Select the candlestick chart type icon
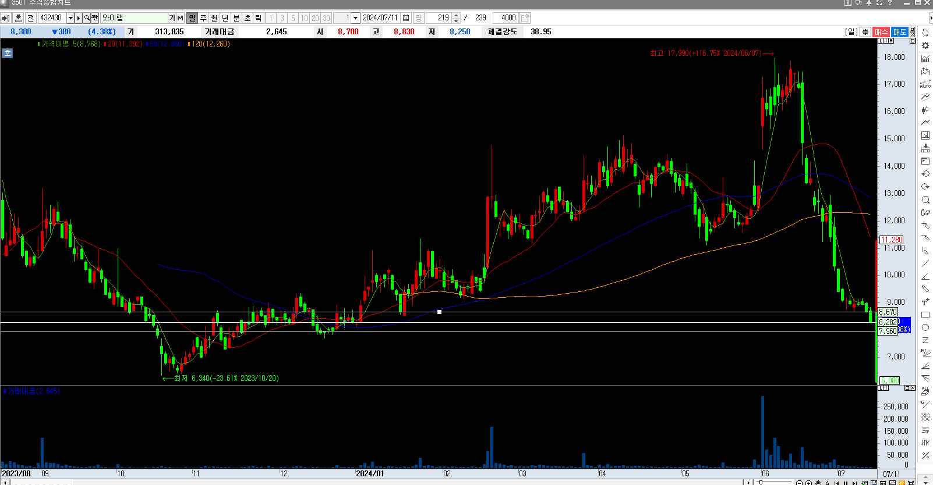933x485 pixels. point(925,109)
